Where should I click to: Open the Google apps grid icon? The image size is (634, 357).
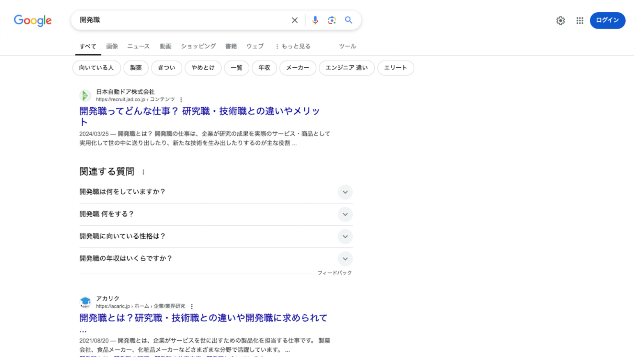[x=579, y=21]
